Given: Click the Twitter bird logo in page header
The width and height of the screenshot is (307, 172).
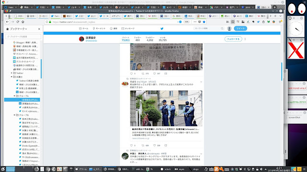Looking at the screenshot, I should click(x=162, y=29).
